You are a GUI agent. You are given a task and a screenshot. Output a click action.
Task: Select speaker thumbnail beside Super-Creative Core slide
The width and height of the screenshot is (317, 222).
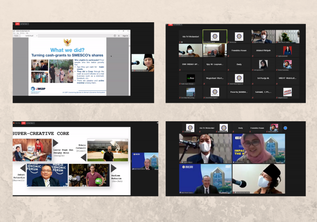(145, 161)
